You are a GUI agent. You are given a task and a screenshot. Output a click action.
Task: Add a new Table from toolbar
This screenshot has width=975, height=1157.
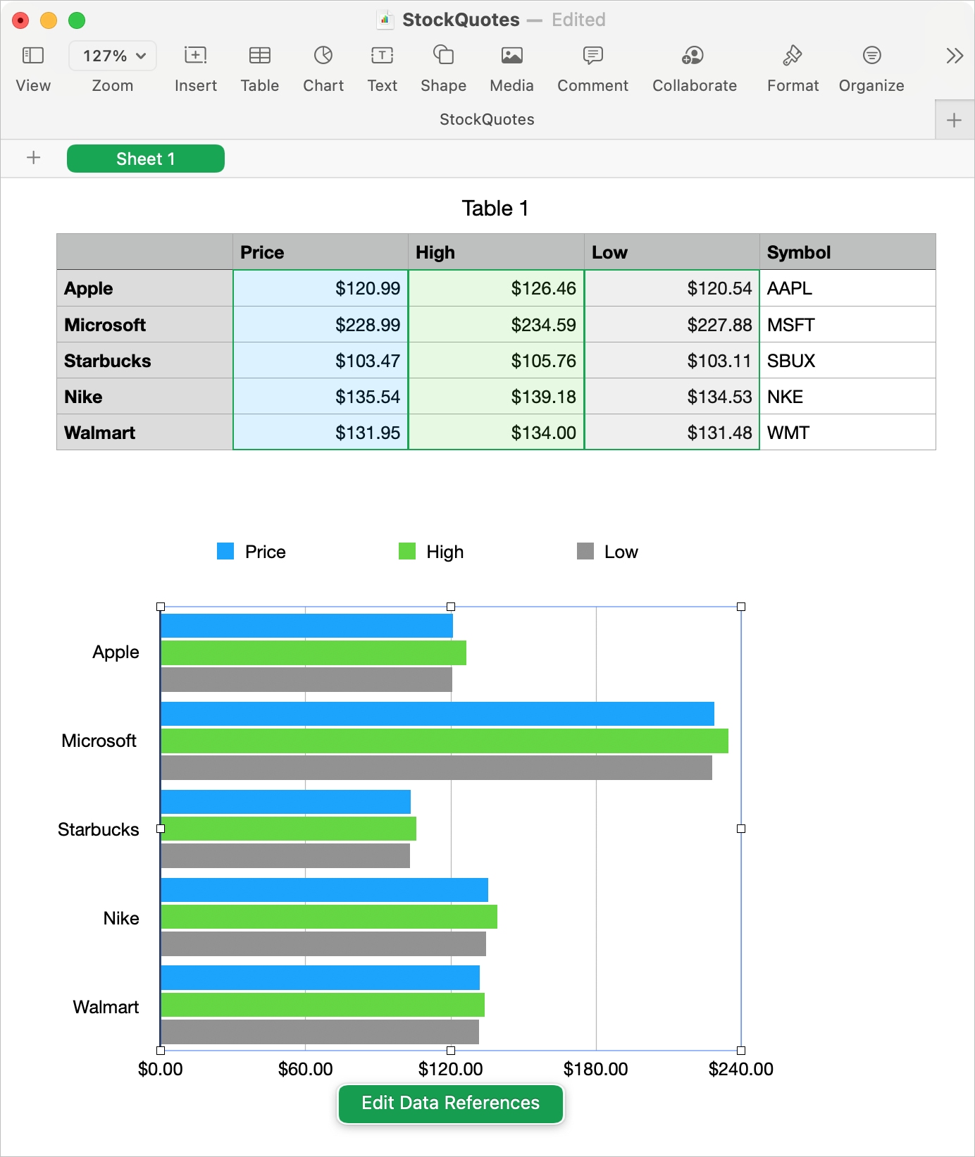click(x=260, y=56)
